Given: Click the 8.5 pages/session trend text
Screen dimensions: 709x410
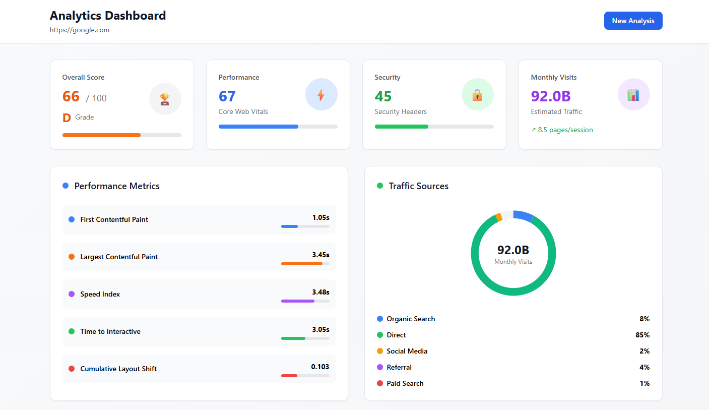Looking at the screenshot, I should 562,130.
